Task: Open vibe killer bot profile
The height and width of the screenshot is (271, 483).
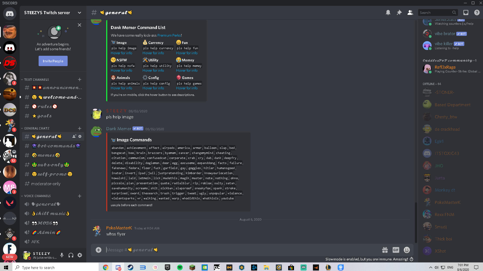Action: tap(452, 45)
